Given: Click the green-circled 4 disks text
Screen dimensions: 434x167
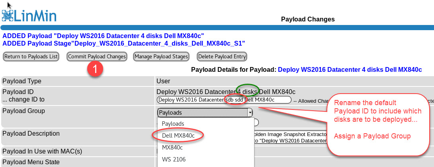Looking at the screenshot, I should (247, 91).
